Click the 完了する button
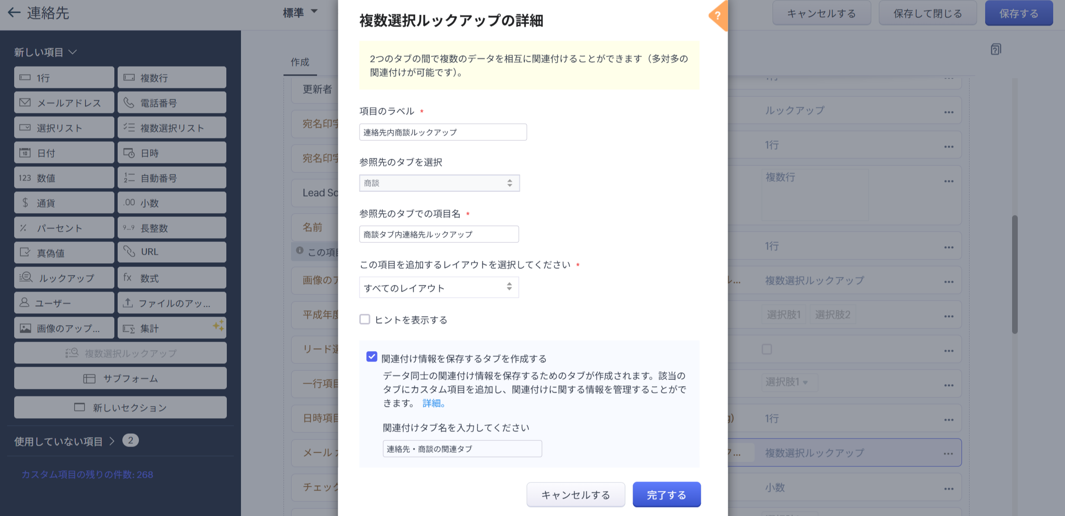 click(666, 494)
